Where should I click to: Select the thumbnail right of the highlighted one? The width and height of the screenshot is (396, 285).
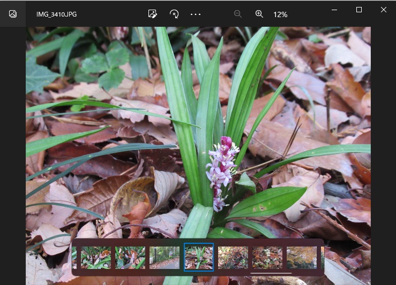coord(233,257)
